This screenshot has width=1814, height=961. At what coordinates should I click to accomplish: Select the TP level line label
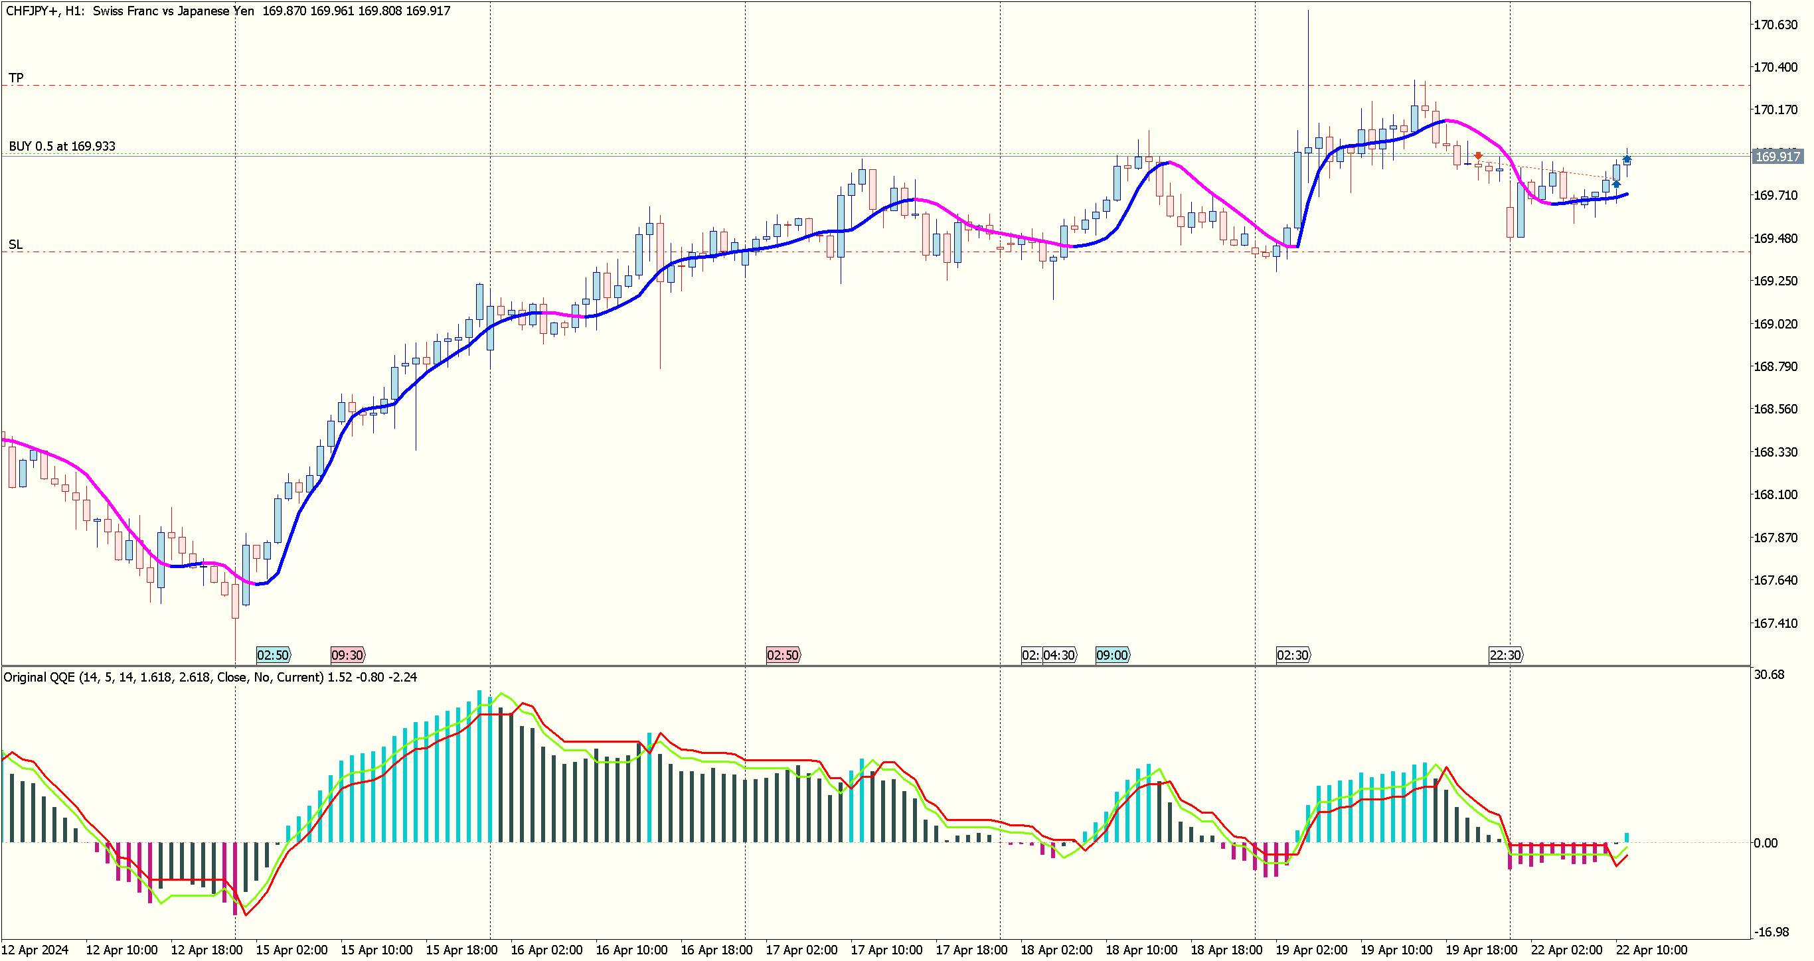point(15,78)
